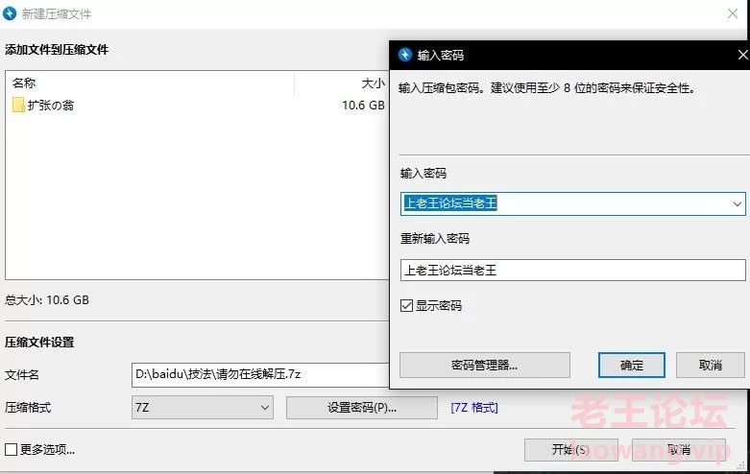Click 取消 in the password dialog

click(711, 366)
